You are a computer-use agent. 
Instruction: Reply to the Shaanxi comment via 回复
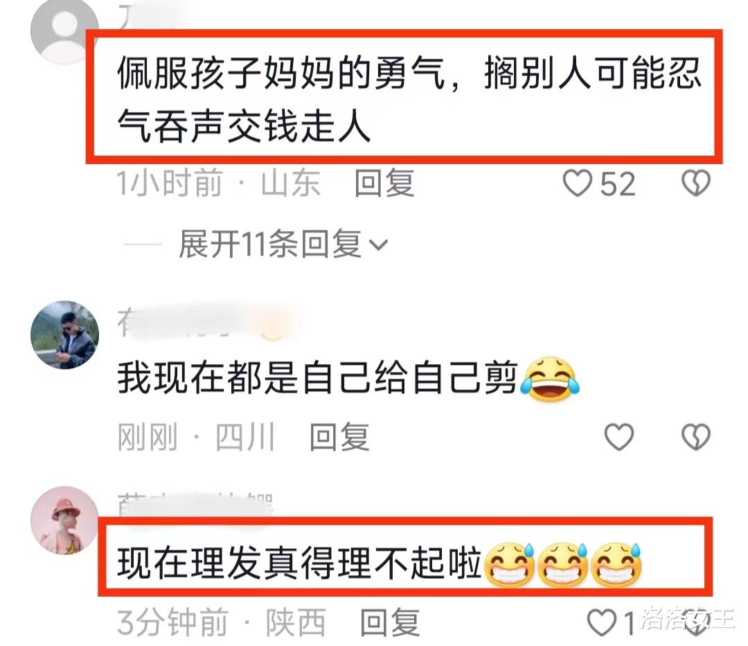click(x=390, y=622)
